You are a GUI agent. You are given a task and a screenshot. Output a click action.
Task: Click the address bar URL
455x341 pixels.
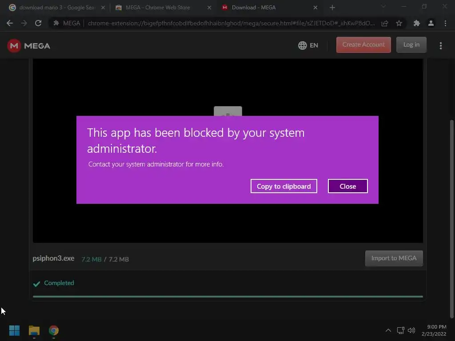click(231, 23)
